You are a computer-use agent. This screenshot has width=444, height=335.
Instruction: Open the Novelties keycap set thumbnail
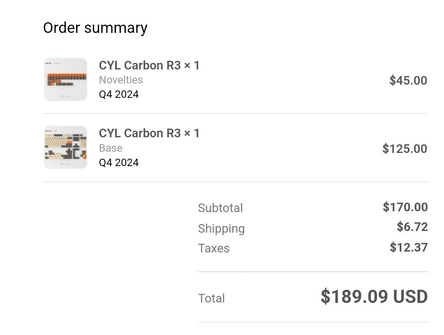pyautogui.click(x=66, y=79)
